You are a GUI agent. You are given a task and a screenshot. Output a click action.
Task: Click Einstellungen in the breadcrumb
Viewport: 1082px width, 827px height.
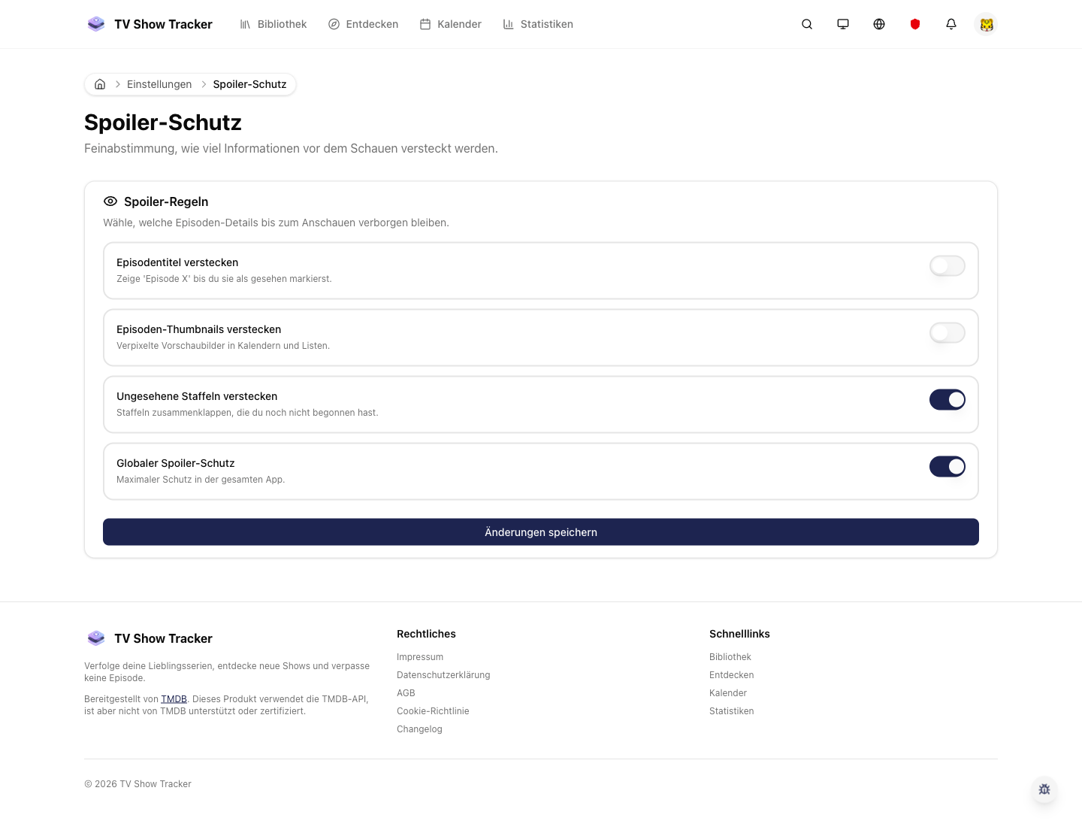click(x=159, y=84)
